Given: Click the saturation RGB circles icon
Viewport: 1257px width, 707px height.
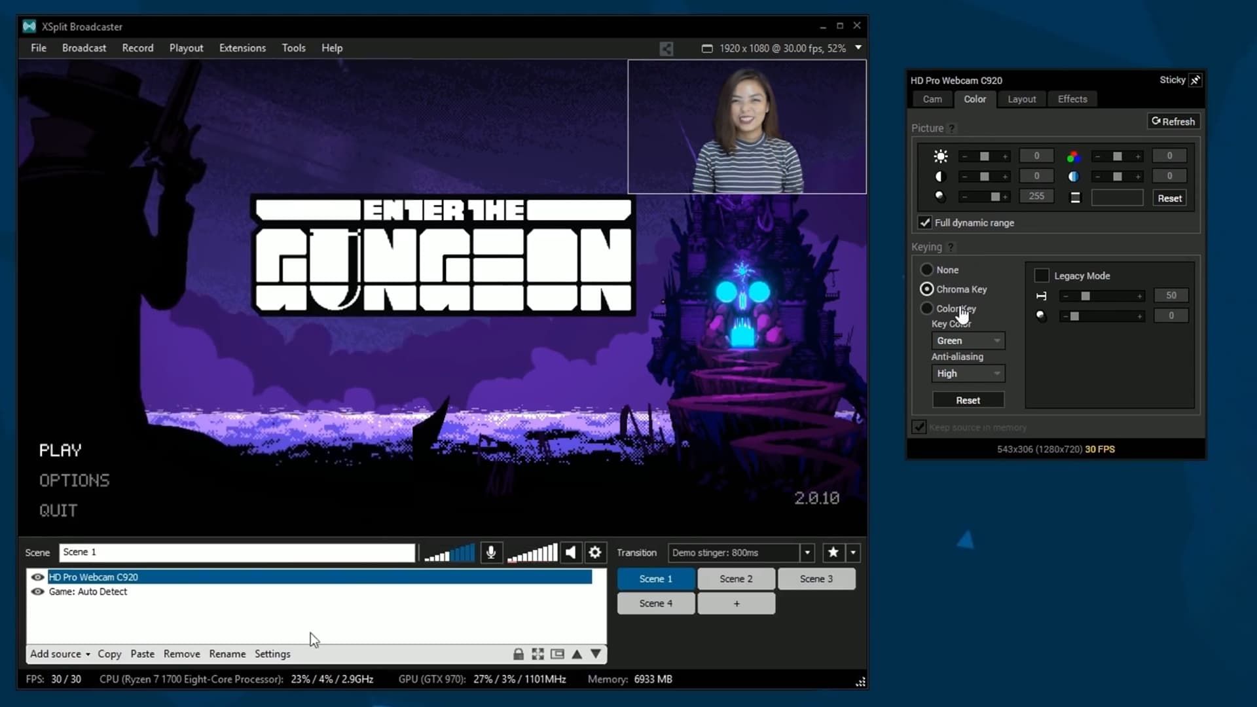Looking at the screenshot, I should click(1074, 156).
